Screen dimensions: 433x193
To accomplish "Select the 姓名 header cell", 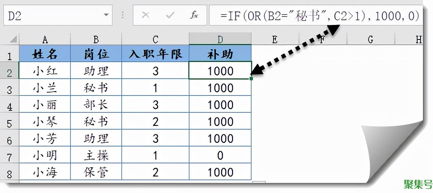I will coord(45,54).
